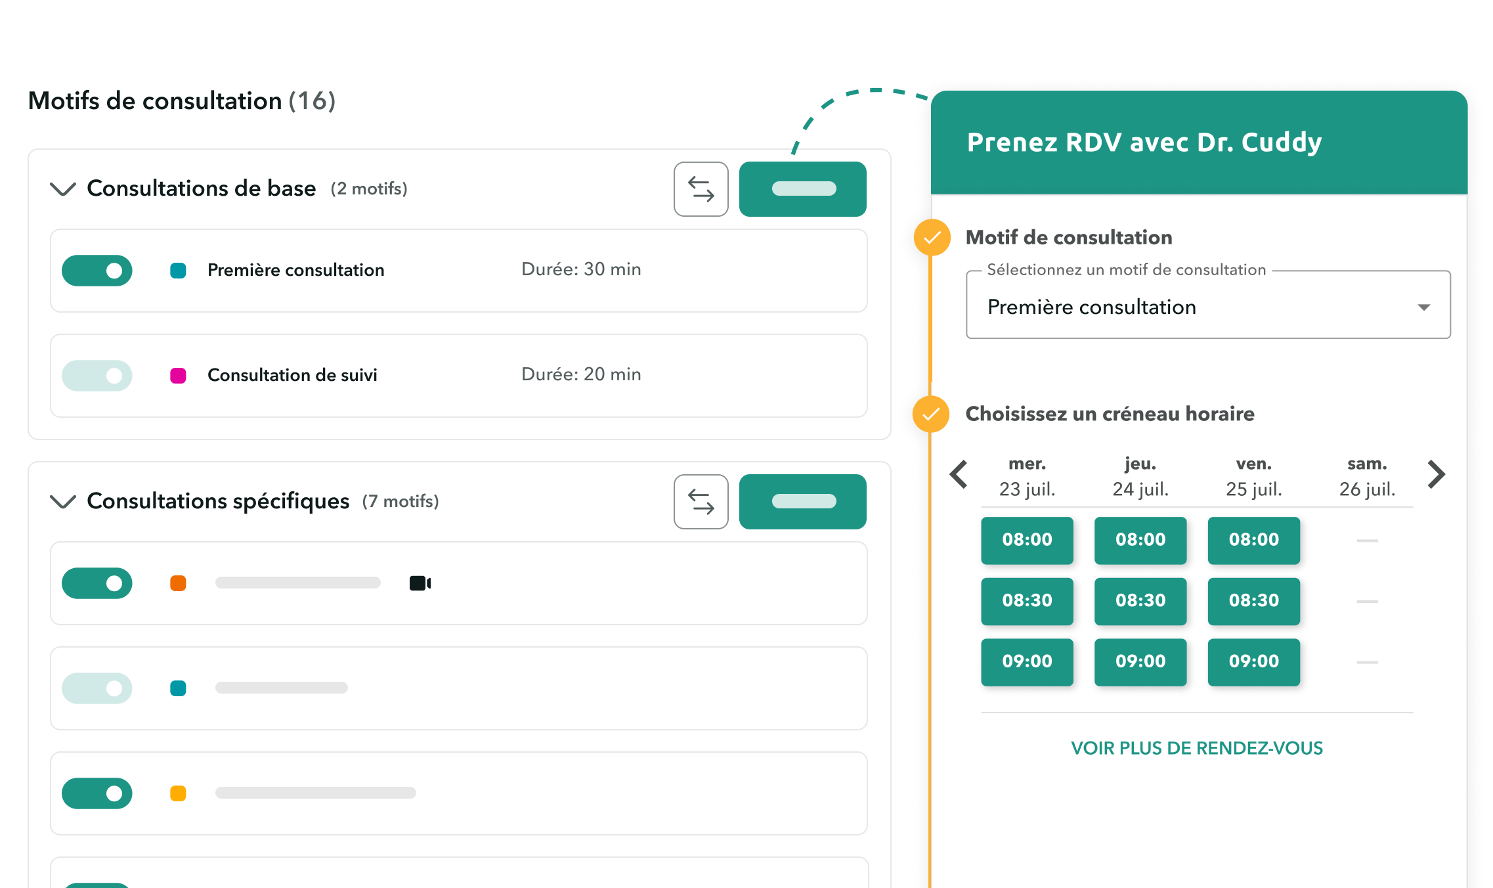This screenshot has width=1493, height=888.
Task: Book the 08:00 slot on mer. 23 juil.
Action: point(1027,540)
